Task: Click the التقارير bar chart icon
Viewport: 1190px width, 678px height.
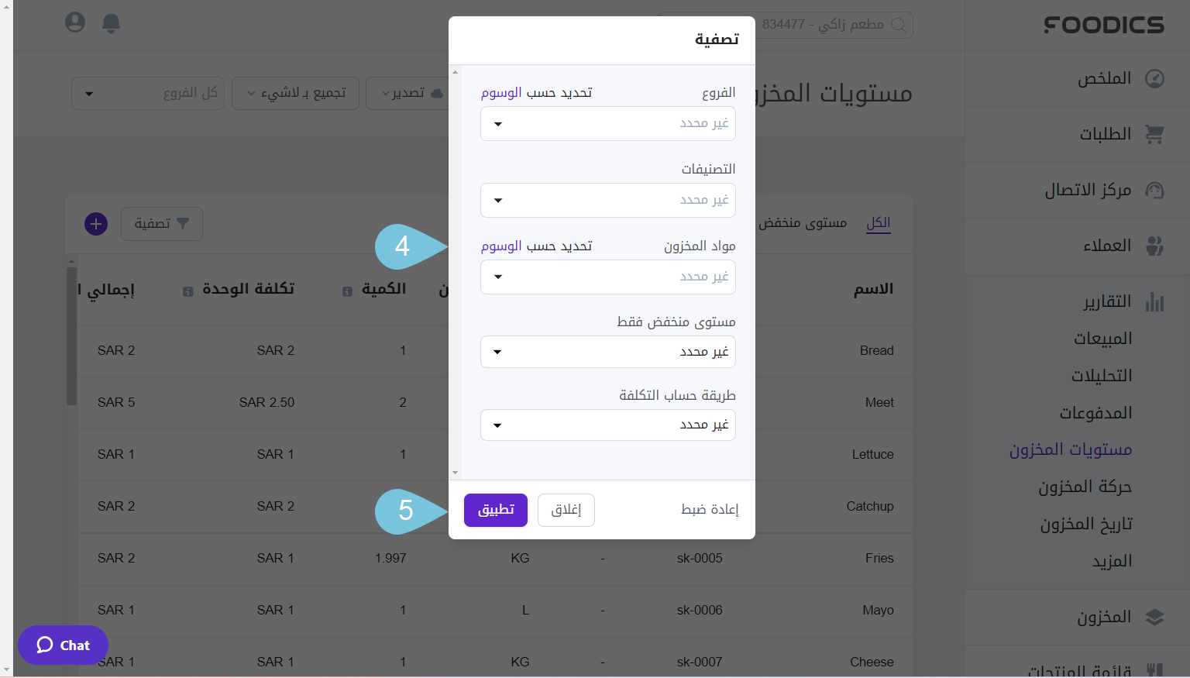Action: (1154, 301)
